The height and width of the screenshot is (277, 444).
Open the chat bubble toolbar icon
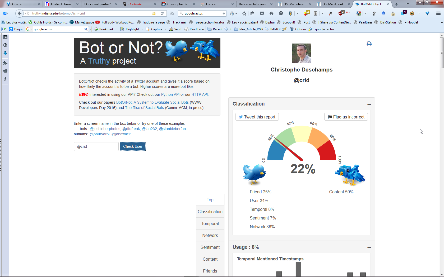coord(281,13)
